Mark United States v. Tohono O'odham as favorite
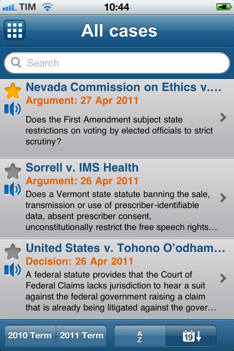234x351 pixels. click(x=13, y=252)
